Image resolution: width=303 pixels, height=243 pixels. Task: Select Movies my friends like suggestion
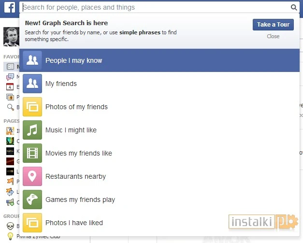click(159, 153)
